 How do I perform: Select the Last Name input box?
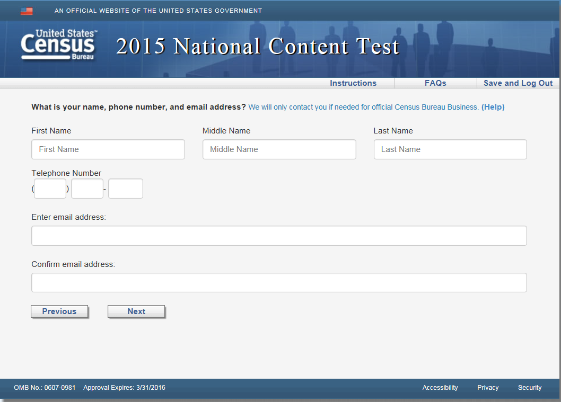(450, 149)
